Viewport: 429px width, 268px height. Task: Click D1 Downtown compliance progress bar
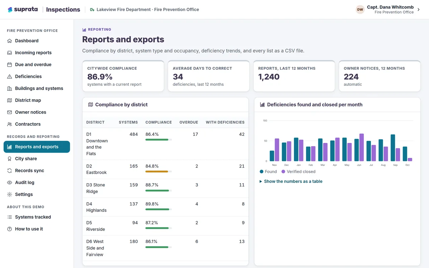(x=158, y=140)
